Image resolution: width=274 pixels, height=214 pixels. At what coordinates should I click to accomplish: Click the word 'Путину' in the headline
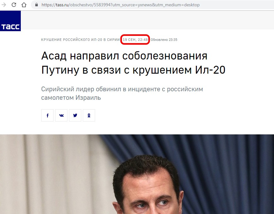60,70
